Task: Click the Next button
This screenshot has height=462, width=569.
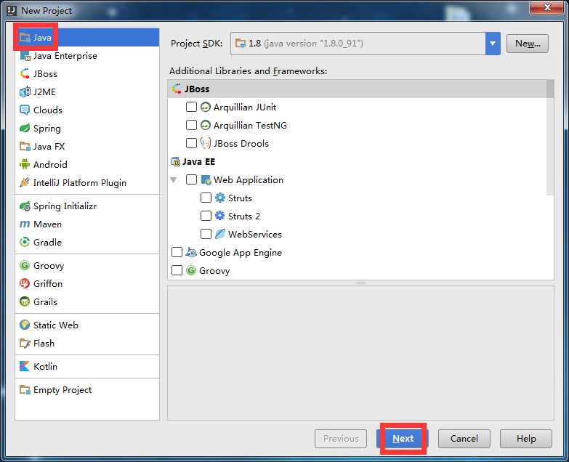Action: tap(403, 439)
